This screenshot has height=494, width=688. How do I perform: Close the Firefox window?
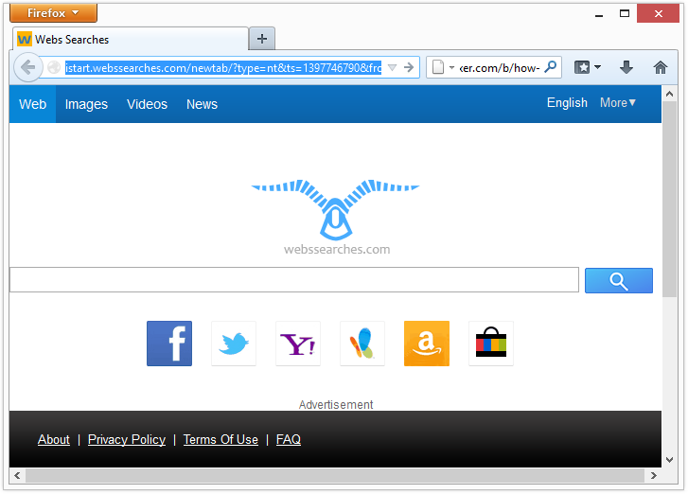tap(658, 13)
